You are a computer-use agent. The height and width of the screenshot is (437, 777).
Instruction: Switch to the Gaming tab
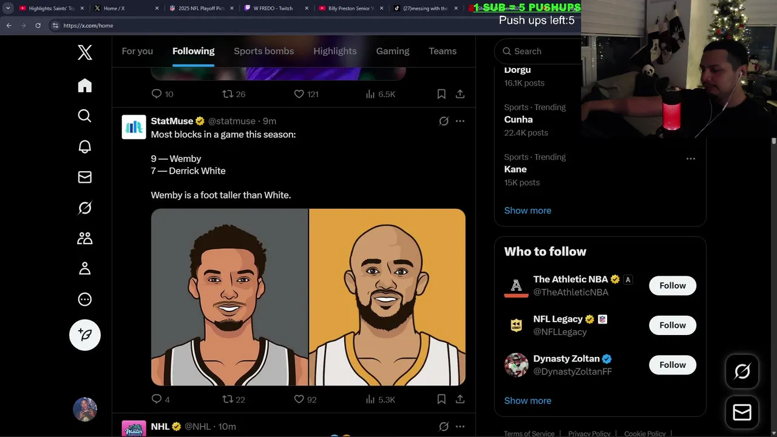point(393,51)
